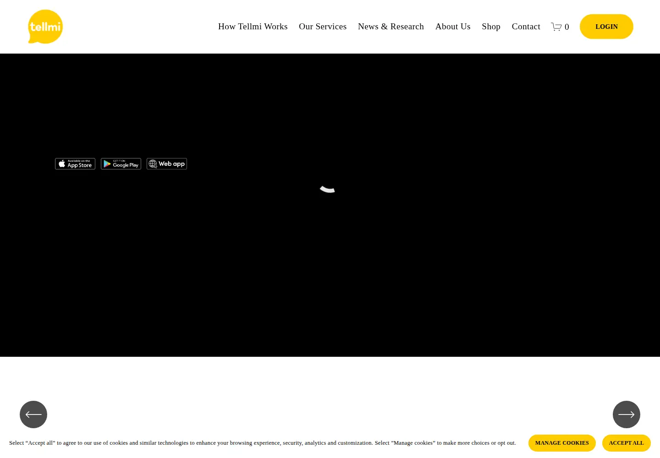Click the Login button
Screen dimensions: 660x458
tap(606, 27)
